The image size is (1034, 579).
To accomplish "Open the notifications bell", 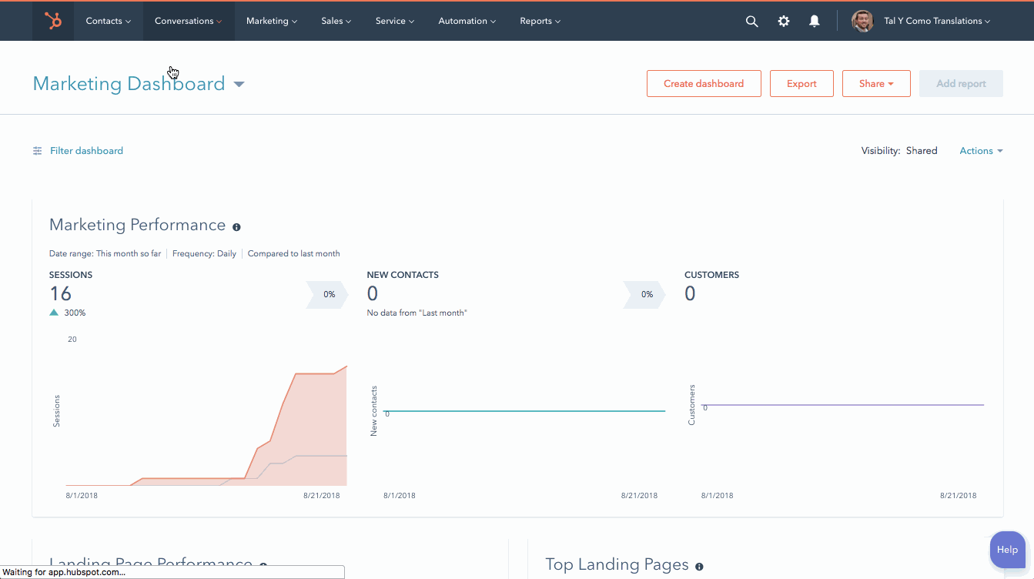I will 814,22.
